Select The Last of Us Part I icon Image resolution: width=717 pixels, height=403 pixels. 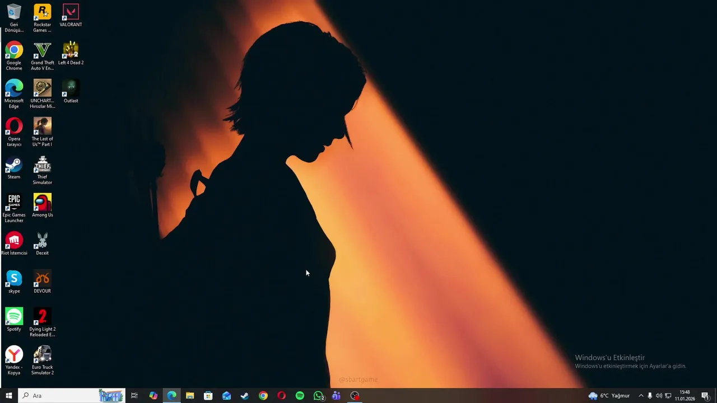[43, 132]
